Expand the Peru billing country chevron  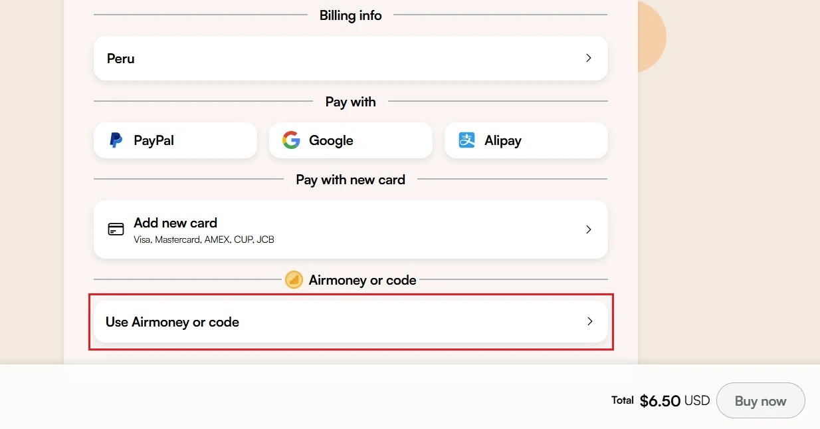point(588,58)
